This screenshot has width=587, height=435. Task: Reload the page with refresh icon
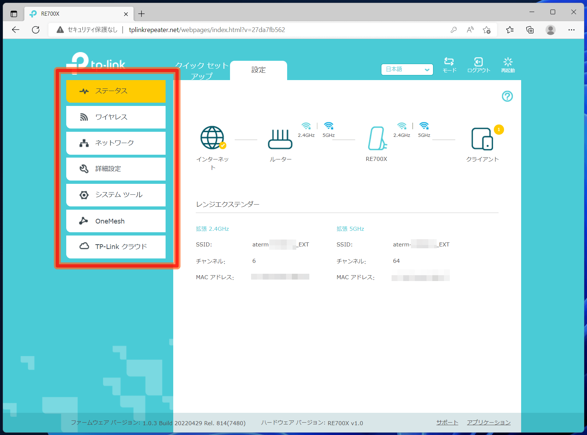[x=36, y=30]
